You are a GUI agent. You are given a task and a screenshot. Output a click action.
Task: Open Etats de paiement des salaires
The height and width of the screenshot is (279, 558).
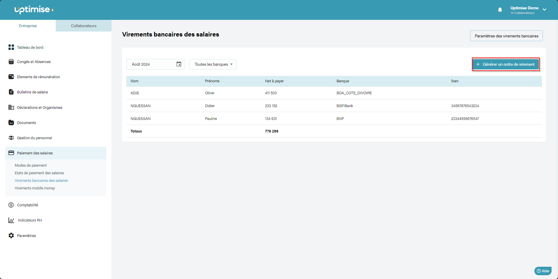(39, 173)
